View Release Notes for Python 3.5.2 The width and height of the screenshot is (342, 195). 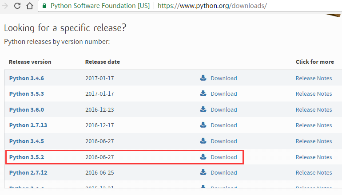314,157
